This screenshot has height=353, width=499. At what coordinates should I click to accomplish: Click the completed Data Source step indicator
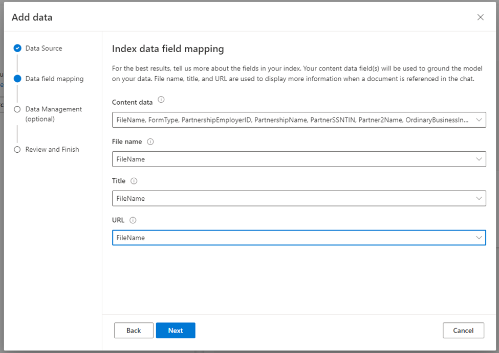pyautogui.click(x=17, y=48)
